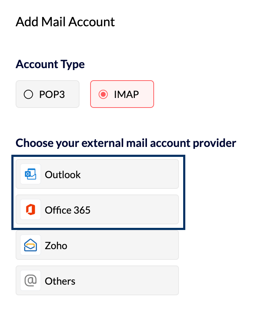Select the Outlook provider icon tile

(x=30, y=174)
